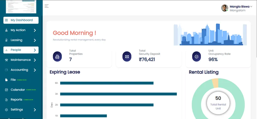The width and height of the screenshot is (257, 119).
Task: Select the Accounting menu label
Action: (x=19, y=70)
